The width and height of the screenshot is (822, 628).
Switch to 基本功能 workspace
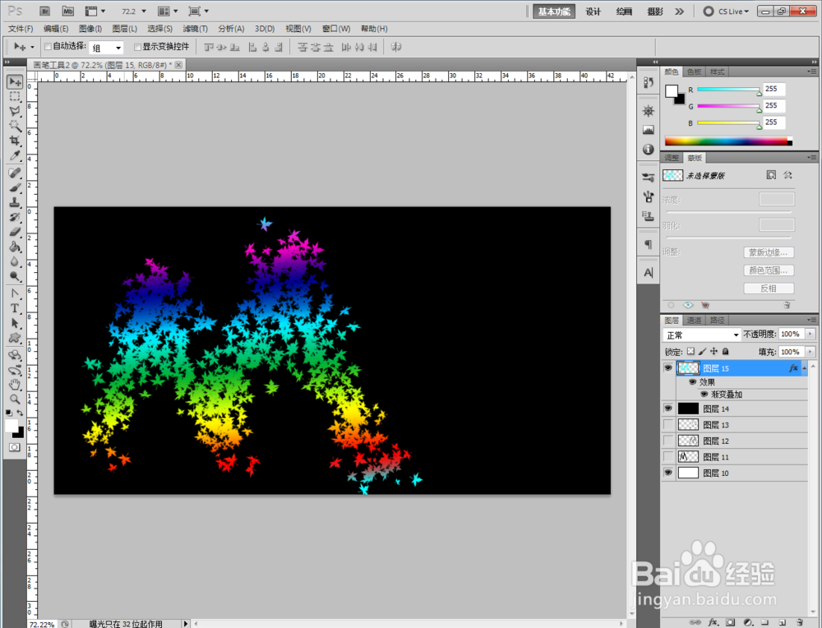pyautogui.click(x=553, y=12)
